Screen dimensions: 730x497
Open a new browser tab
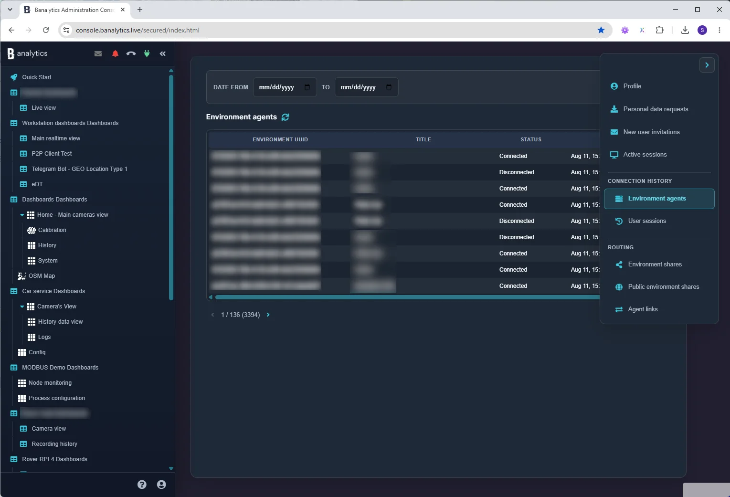140,10
